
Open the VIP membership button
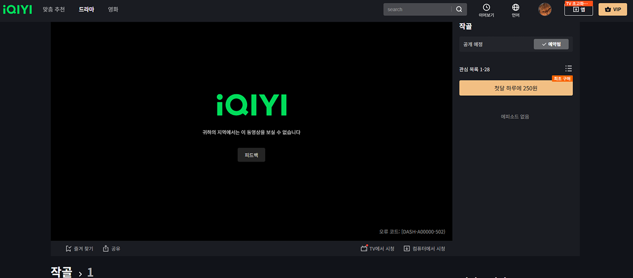click(x=612, y=9)
